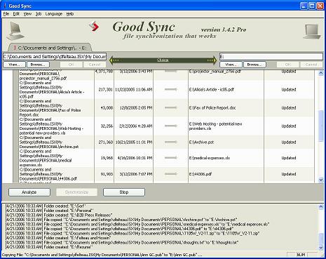Click the log line copying 1105W_V2-11.zip

(133, 233)
